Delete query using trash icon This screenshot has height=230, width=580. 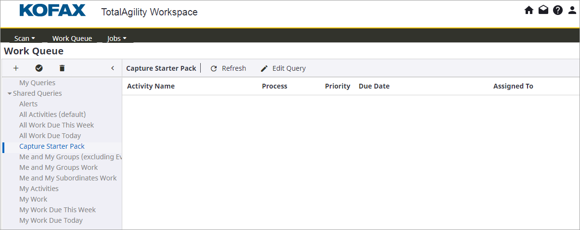tap(62, 68)
